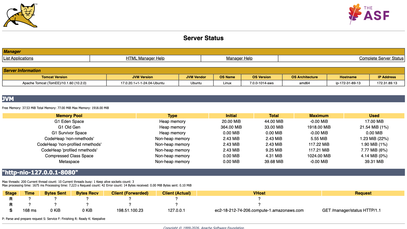Click the Manager section header

click(203, 52)
